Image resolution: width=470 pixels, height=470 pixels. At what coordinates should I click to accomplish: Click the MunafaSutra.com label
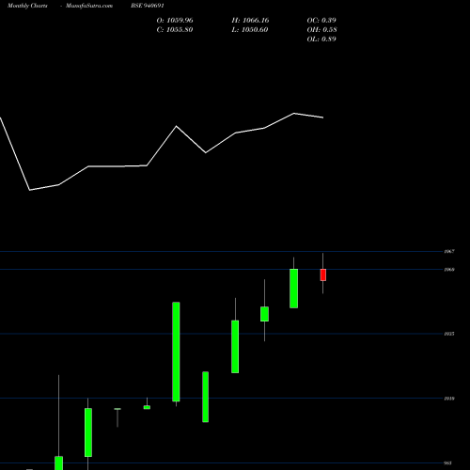click(89, 6)
